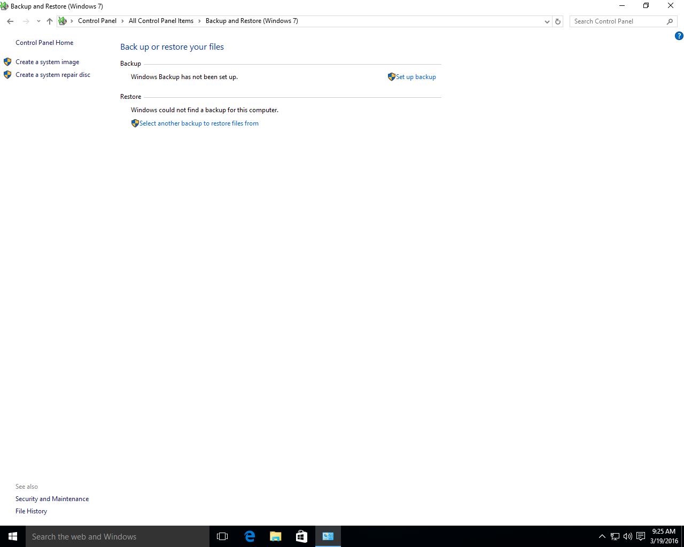Close the Backup and Restore window
This screenshot has width=684, height=547.
pyautogui.click(x=671, y=6)
